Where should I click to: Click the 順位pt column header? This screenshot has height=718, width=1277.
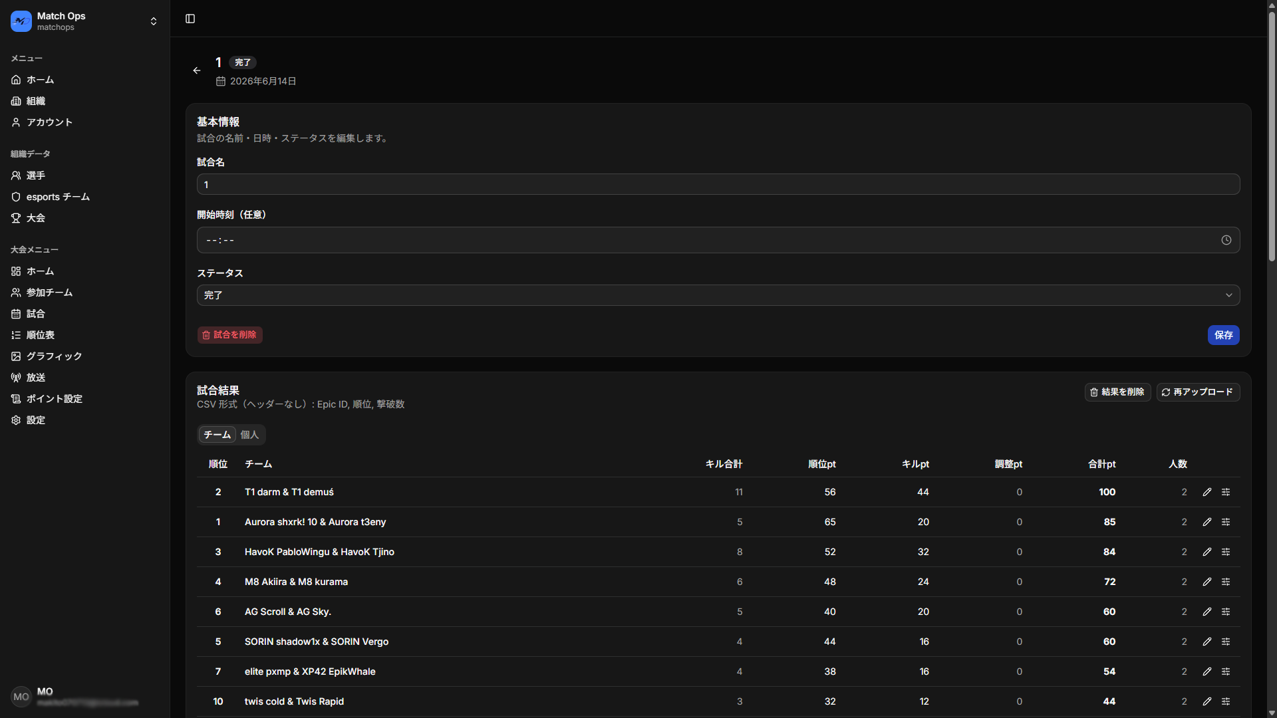point(822,464)
